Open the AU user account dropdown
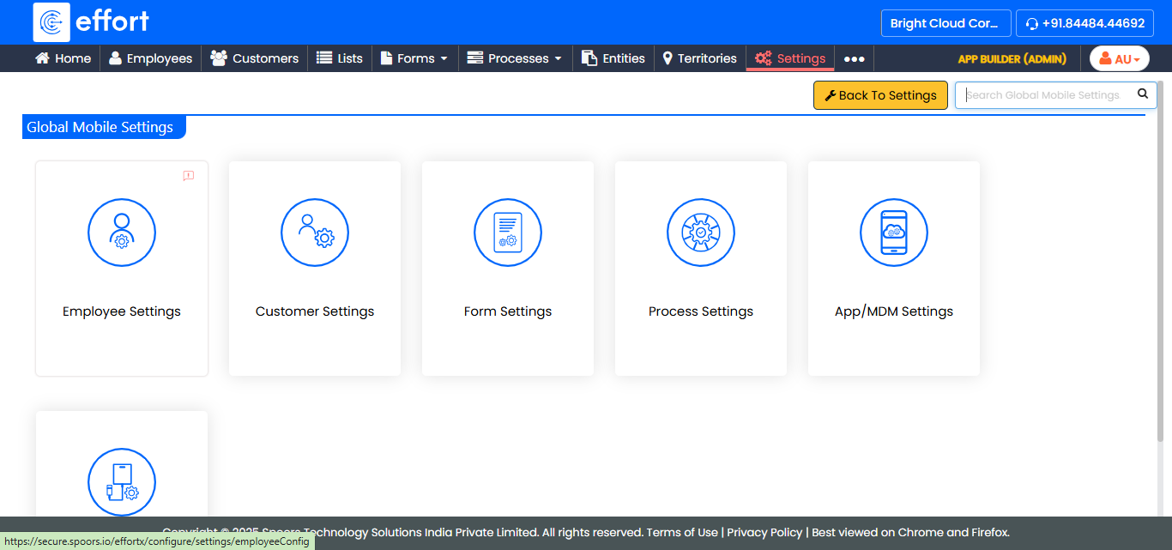Screen dimensions: 1172x550 click(1119, 58)
